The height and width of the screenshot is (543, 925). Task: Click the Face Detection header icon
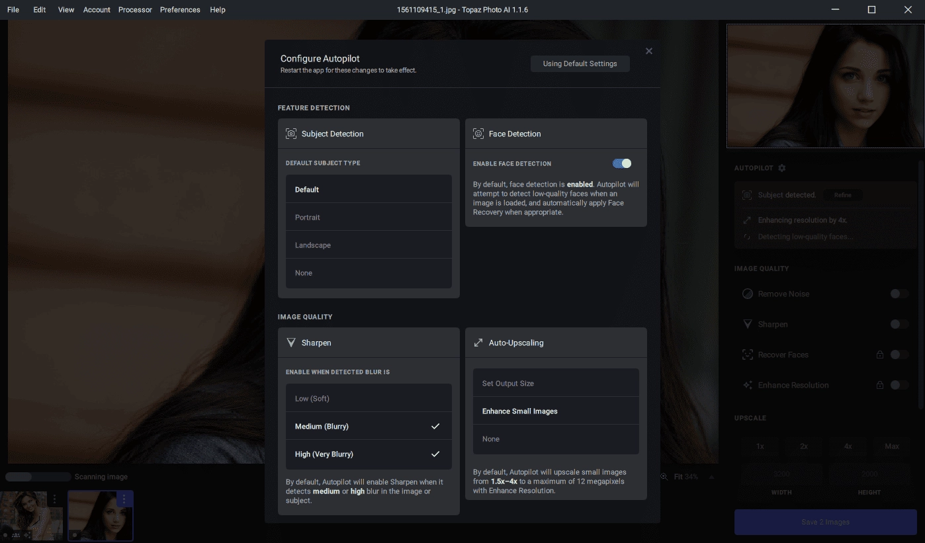478,134
